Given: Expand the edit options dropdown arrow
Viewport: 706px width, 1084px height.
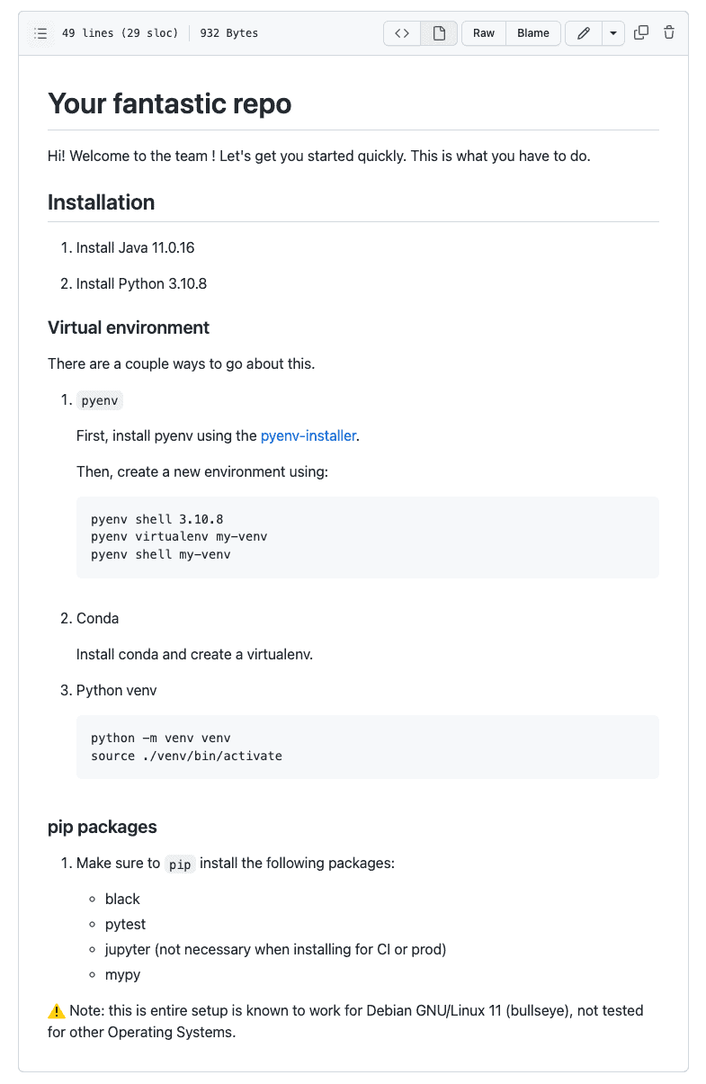Looking at the screenshot, I should click(612, 33).
